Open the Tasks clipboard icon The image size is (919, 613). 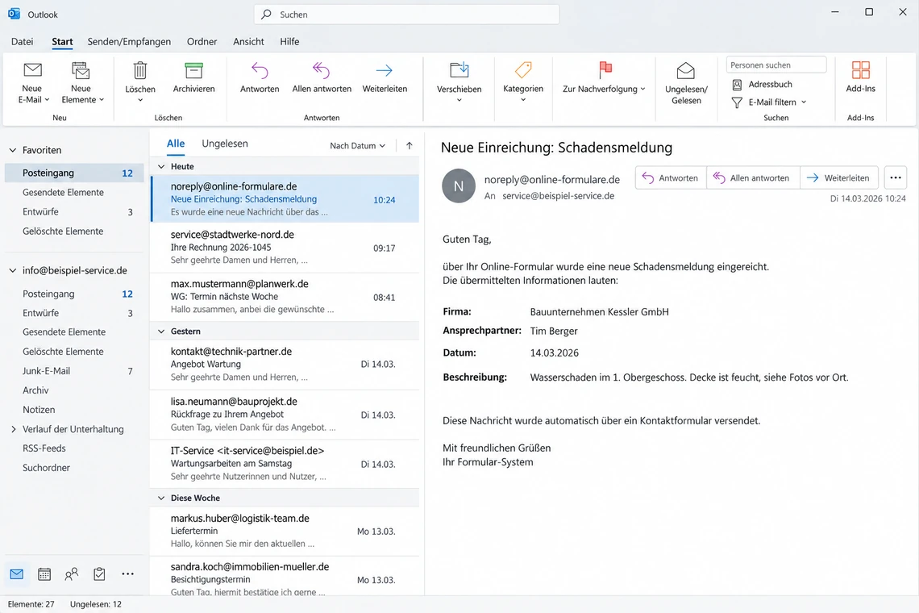(x=100, y=574)
